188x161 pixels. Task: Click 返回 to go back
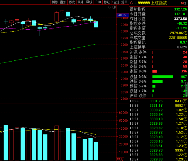(124, 2)
